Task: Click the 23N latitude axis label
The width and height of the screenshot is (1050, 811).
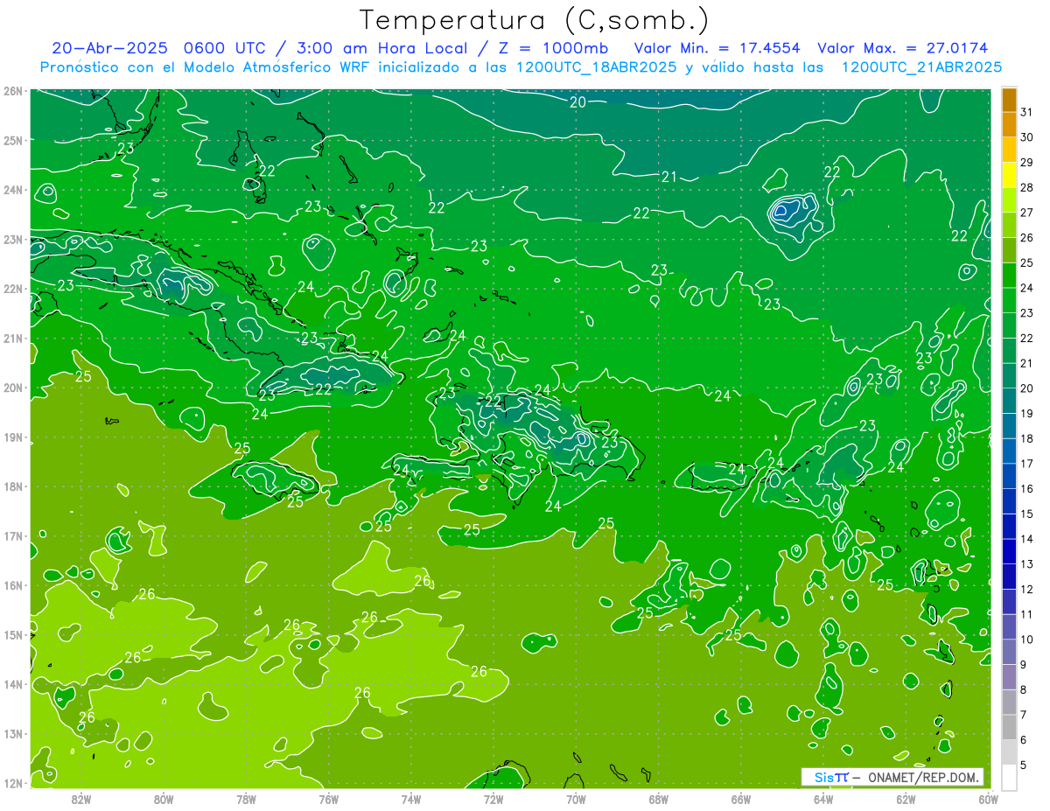Action: [x=13, y=239]
